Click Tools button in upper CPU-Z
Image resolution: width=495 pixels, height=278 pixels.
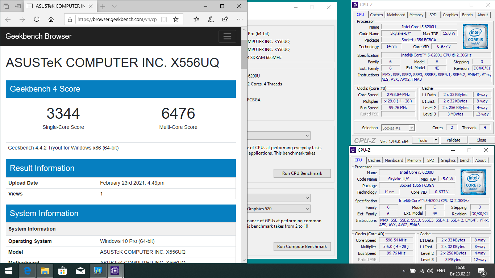pos(423,140)
